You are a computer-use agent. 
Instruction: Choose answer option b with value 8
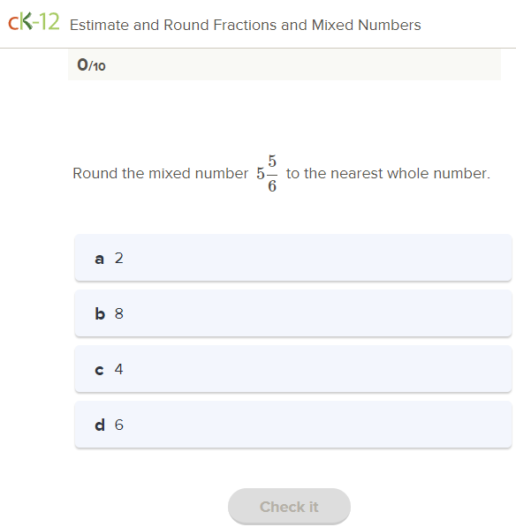[x=293, y=313]
